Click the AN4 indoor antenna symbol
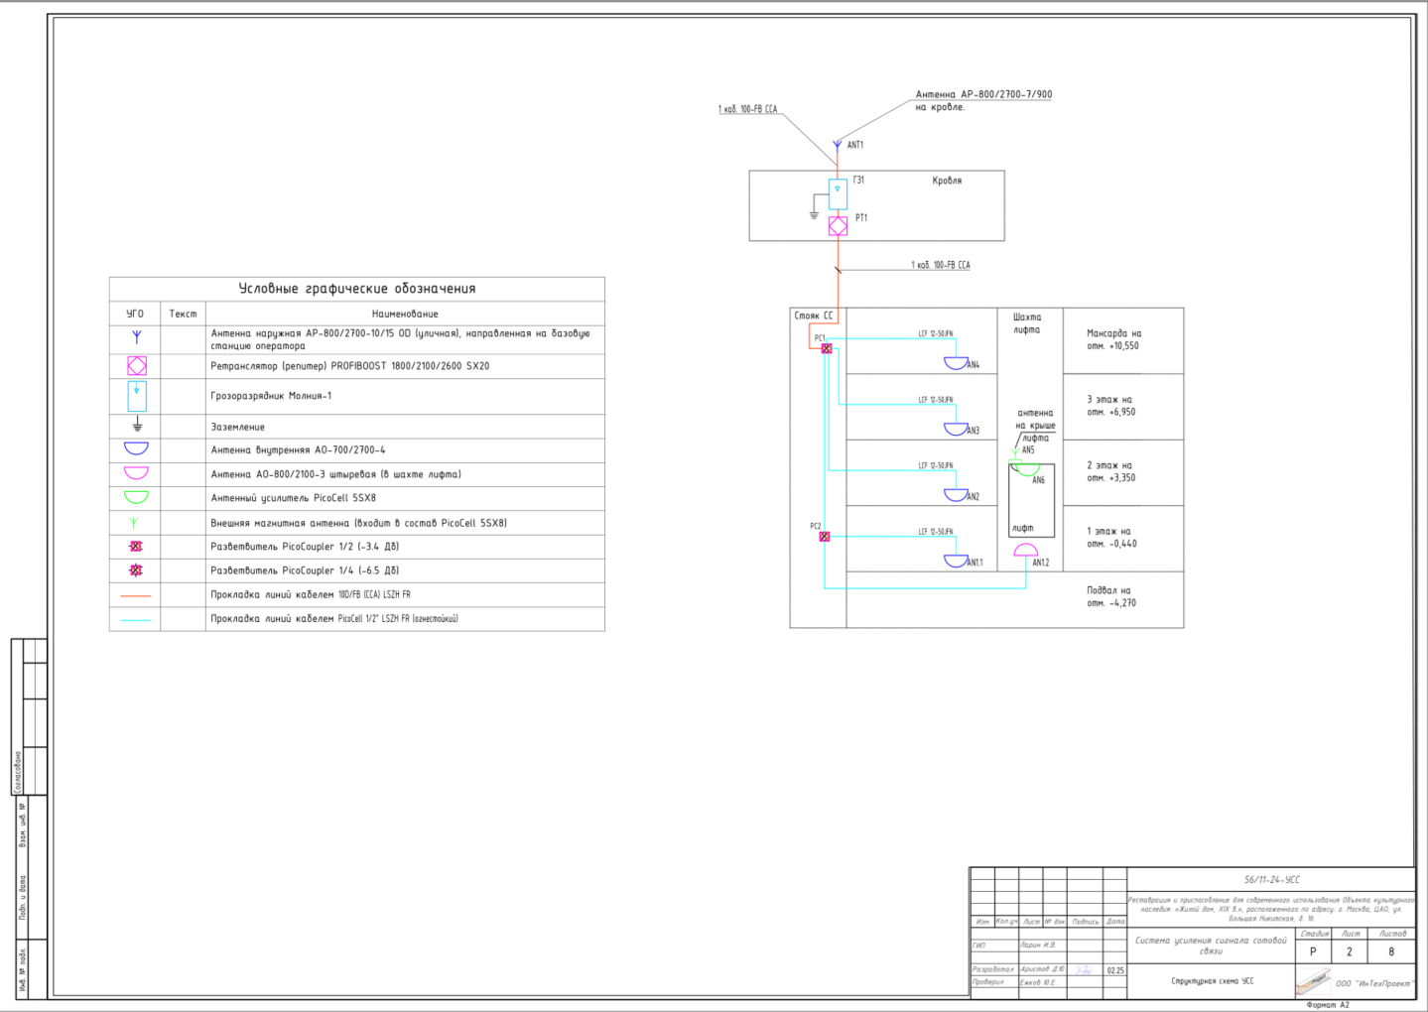The width and height of the screenshot is (1428, 1012). (x=956, y=363)
